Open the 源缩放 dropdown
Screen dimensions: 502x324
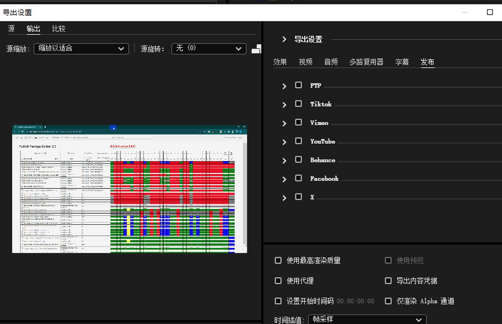coord(81,49)
